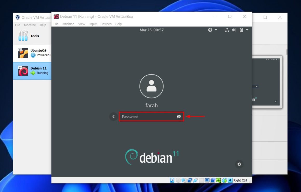Click inside the Password input field
This screenshot has width=301, height=192.
(145, 116)
